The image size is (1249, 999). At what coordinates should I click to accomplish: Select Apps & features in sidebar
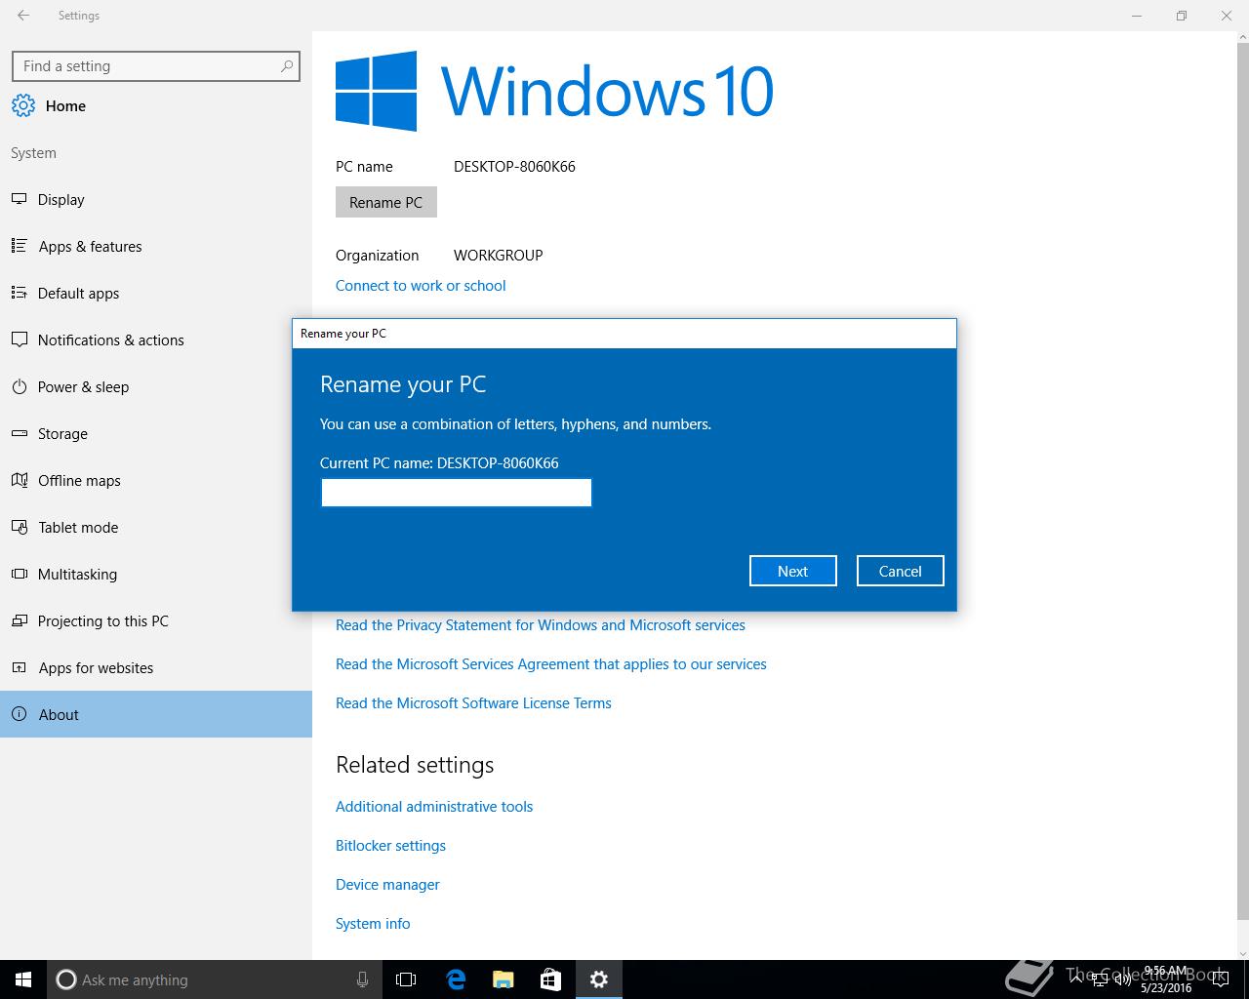(x=156, y=246)
